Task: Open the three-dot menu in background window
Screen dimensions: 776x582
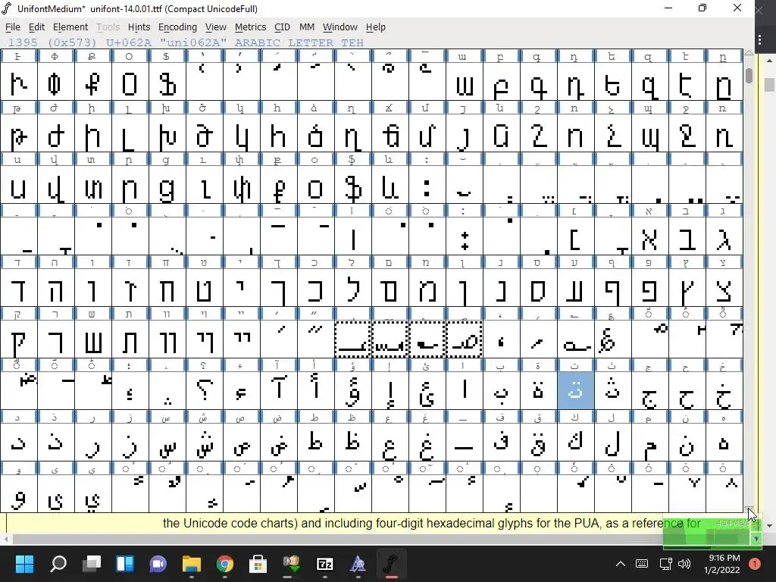Action: [x=759, y=39]
